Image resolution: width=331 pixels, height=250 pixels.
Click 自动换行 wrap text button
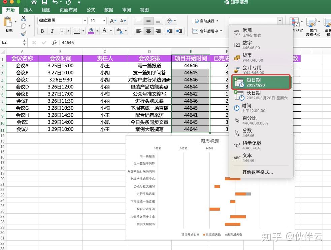point(203,21)
